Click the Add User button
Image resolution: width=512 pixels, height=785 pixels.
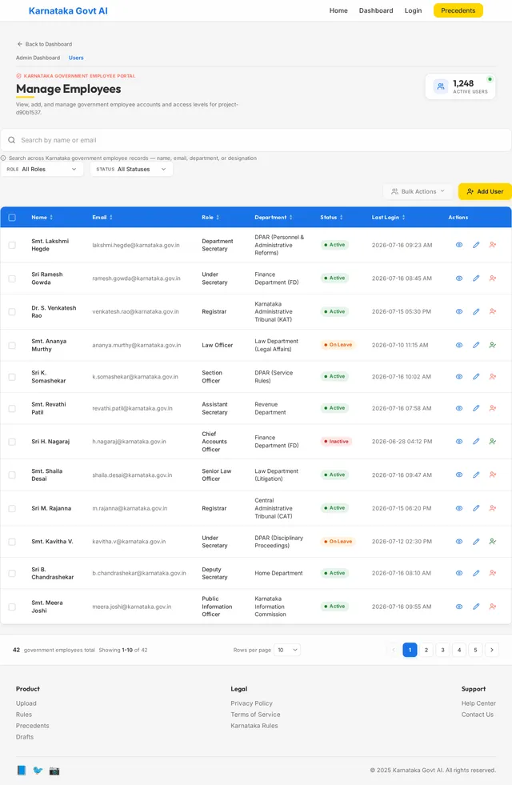click(x=485, y=191)
